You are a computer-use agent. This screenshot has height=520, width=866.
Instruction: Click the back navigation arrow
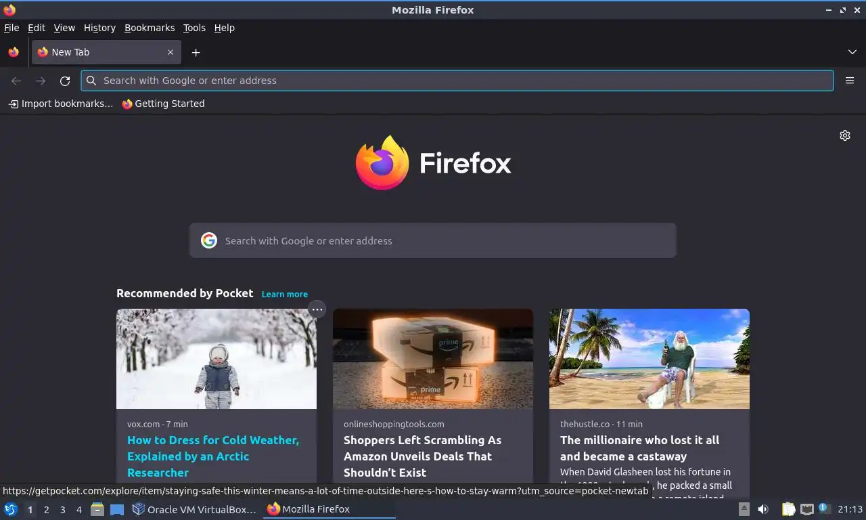pos(16,81)
